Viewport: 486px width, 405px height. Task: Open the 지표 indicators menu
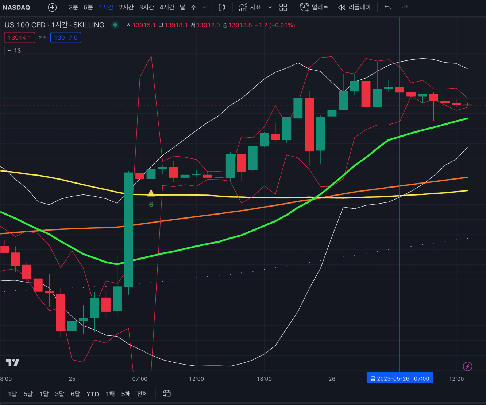[250, 7]
